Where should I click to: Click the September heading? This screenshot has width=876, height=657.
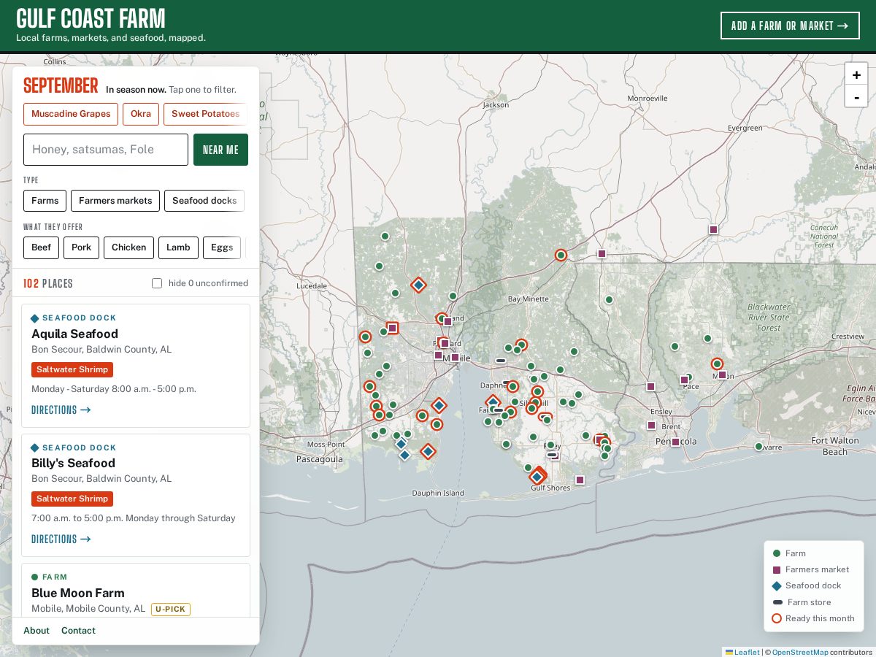[x=61, y=86]
